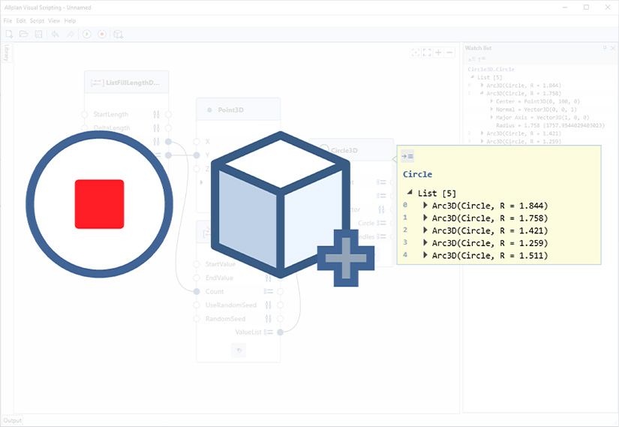Open the Output tab at the bottom
619x427 pixels.
coord(12,420)
